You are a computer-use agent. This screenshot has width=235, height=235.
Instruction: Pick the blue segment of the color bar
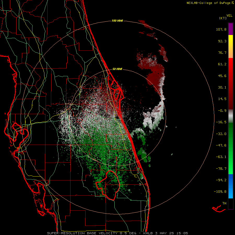click(x=231, y=186)
